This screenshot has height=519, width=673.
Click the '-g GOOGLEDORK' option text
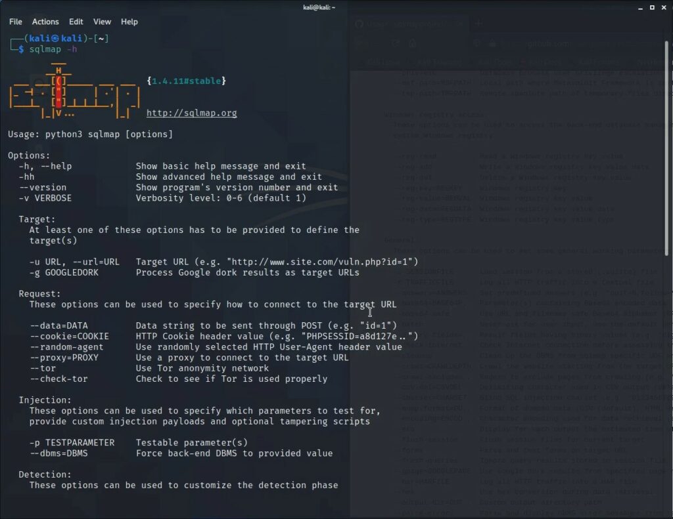pos(64,272)
